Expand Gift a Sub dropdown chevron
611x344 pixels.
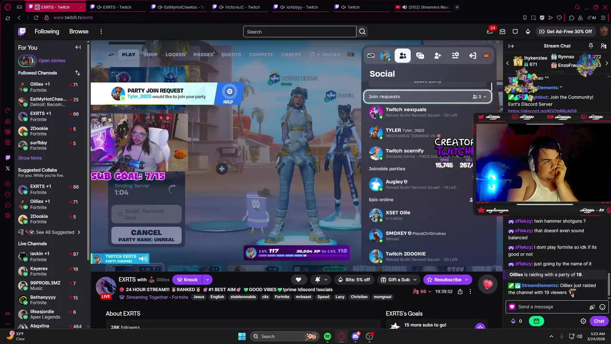click(415, 279)
